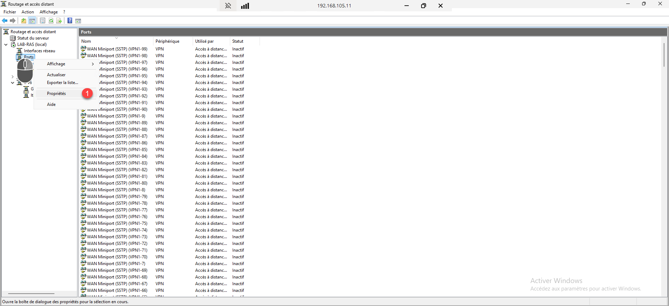This screenshot has height=306, width=669.
Task: Select Exporter la liste... in context menu
Action: [63, 83]
